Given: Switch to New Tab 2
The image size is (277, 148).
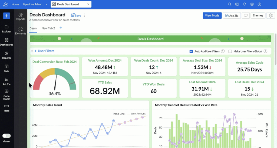Looking at the screenshot, I should [48, 28].
